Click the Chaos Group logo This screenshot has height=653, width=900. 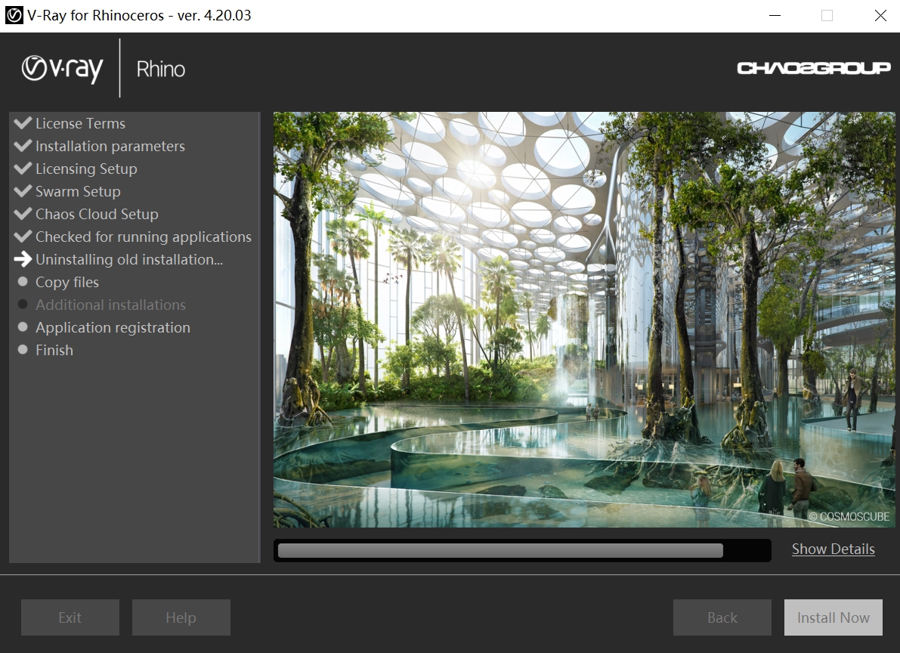click(x=813, y=68)
